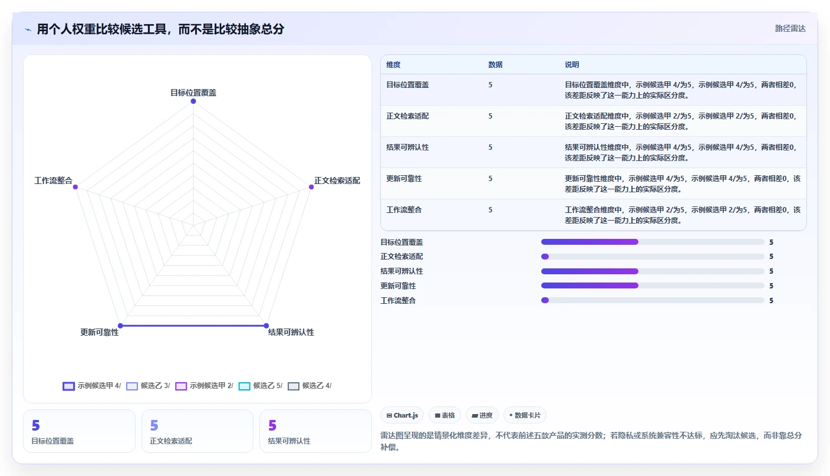This screenshot has width=830, height=476.
Task: Click the 进度 chip
Action: [x=482, y=415]
